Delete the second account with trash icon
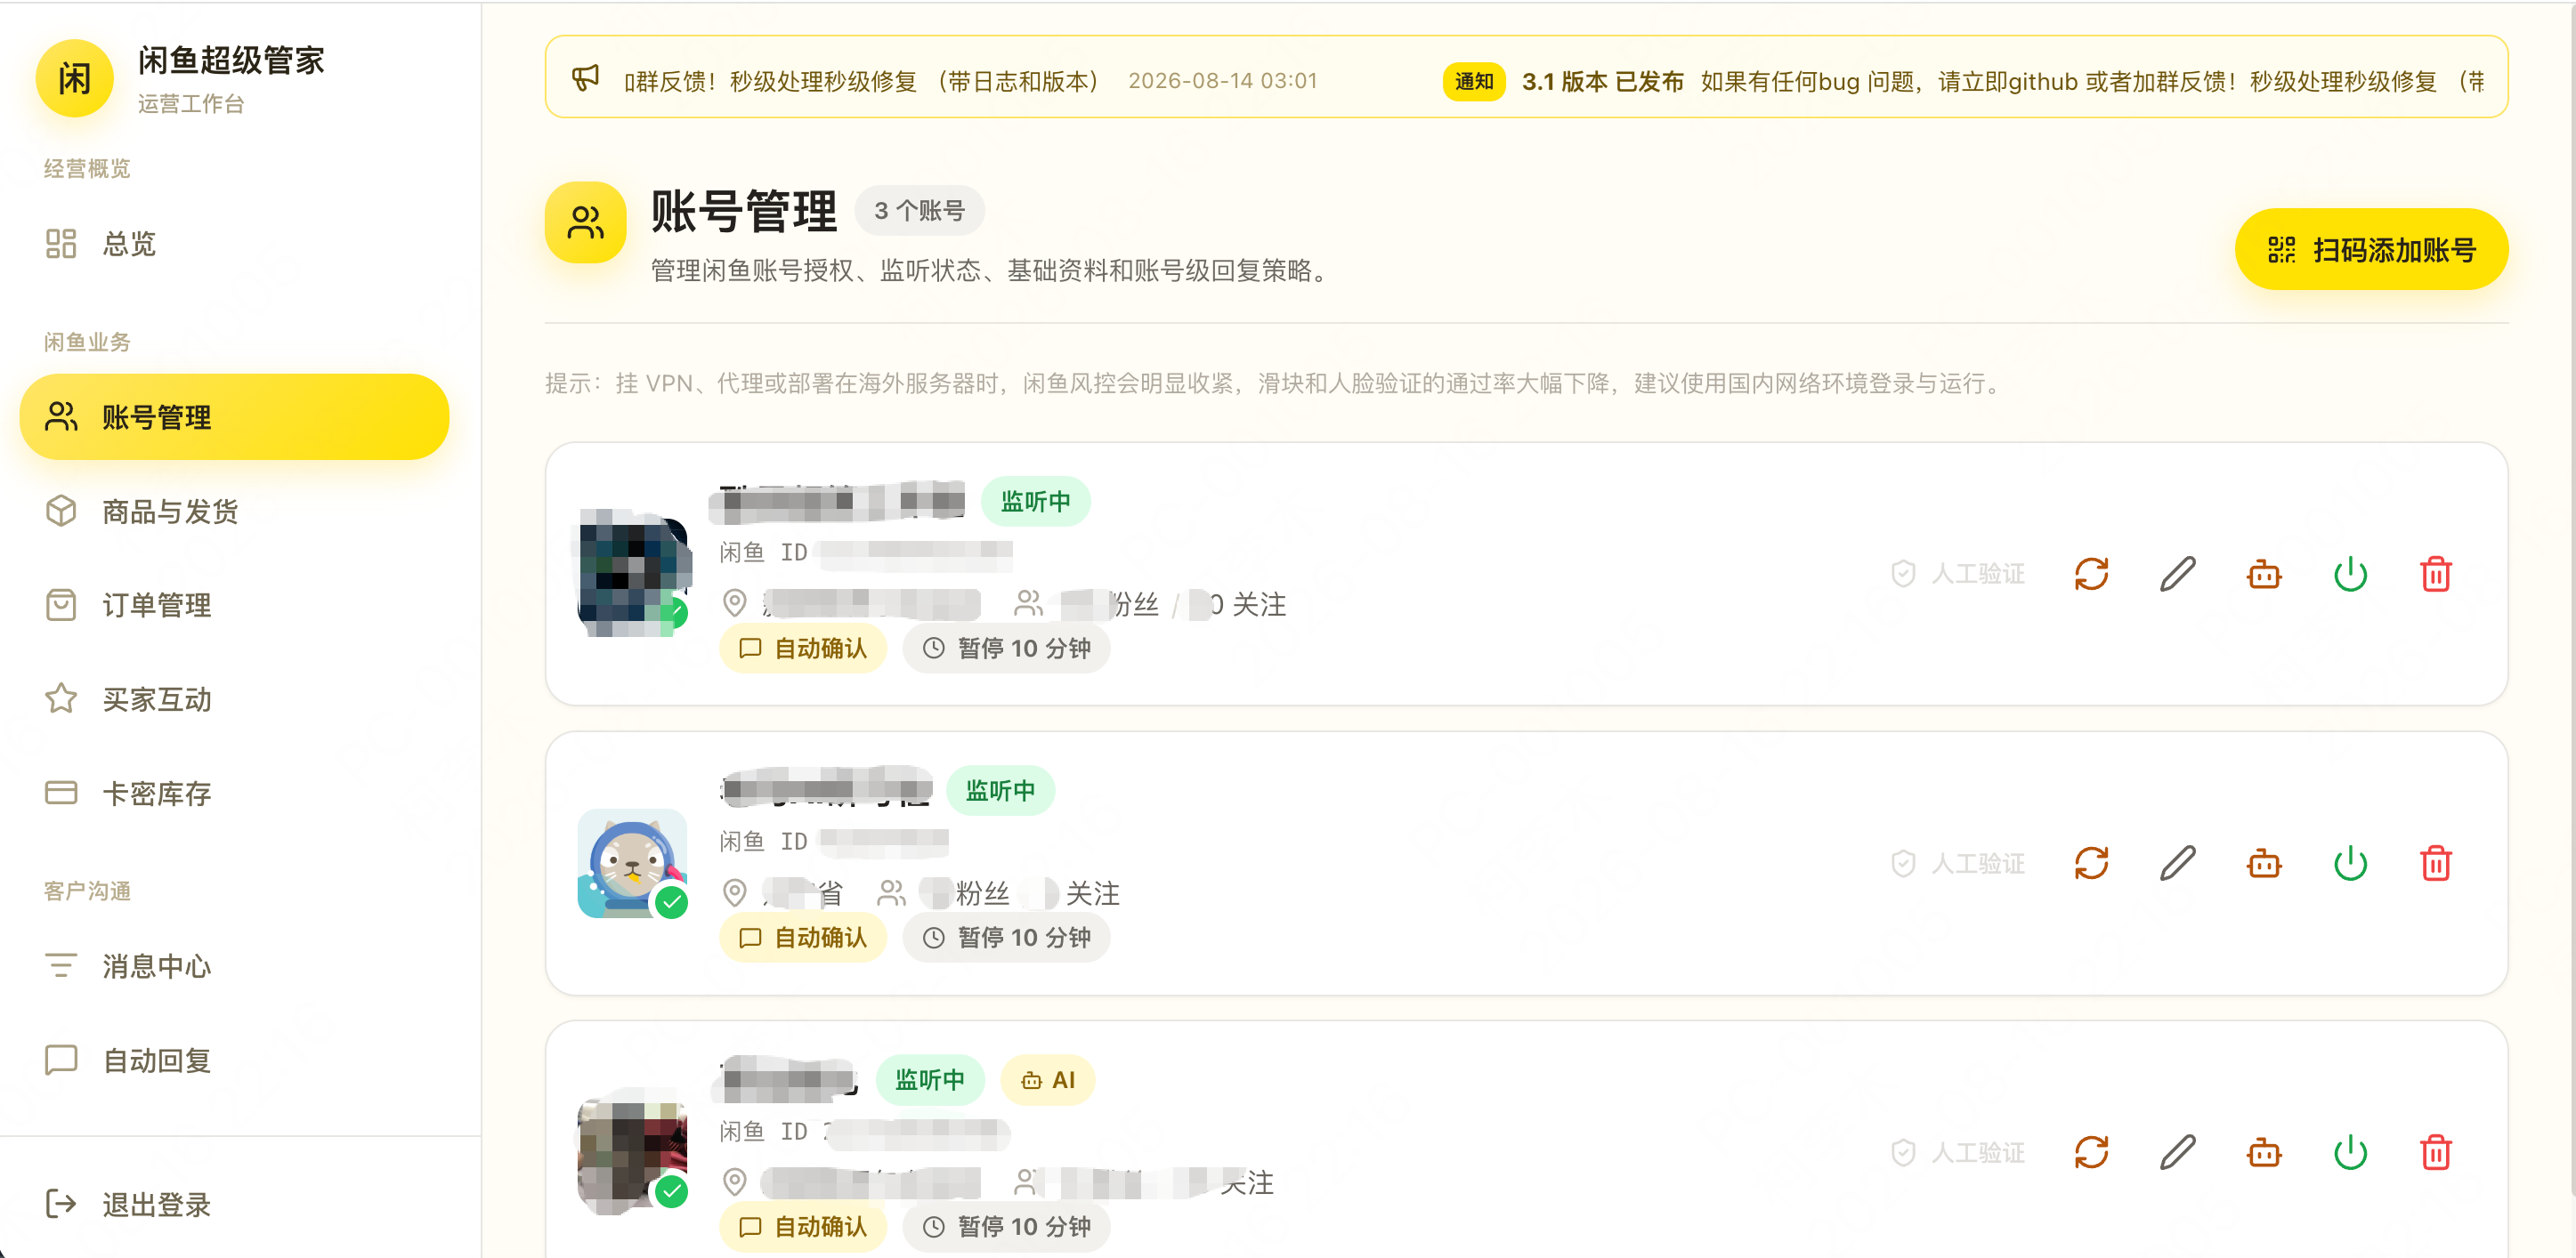Viewport: 2576px width, 1258px height. click(2436, 863)
